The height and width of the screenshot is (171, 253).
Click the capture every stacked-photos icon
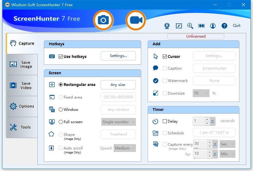click(156, 144)
